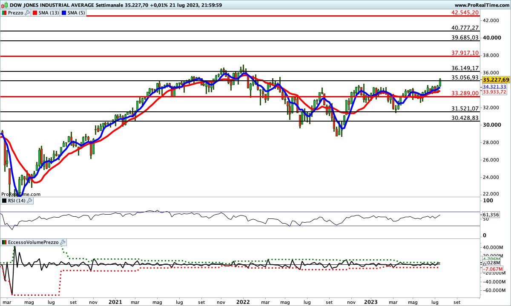511x306 pixels.
Task: Open EccessoVolumePrezzo settings wrench
Action: pos(63,242)
